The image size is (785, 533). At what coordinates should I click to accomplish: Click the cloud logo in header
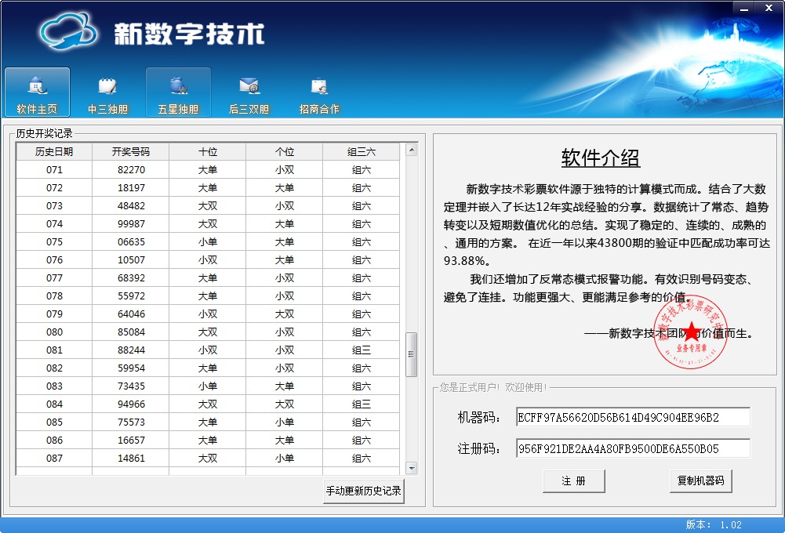(68, 31)
